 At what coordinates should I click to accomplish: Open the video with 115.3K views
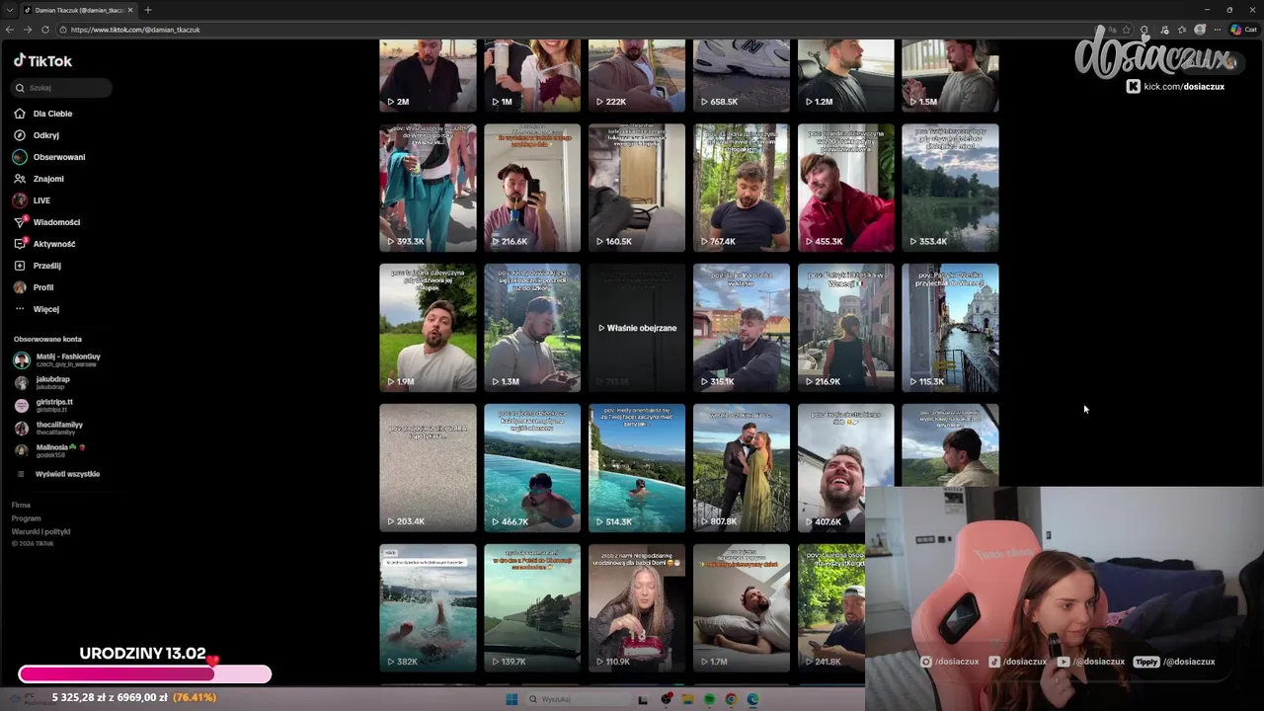point(950,328)
